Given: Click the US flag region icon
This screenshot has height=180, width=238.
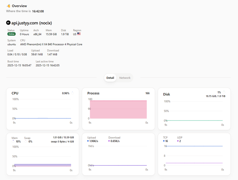Looking at the screenshot, I should point(79,34).
